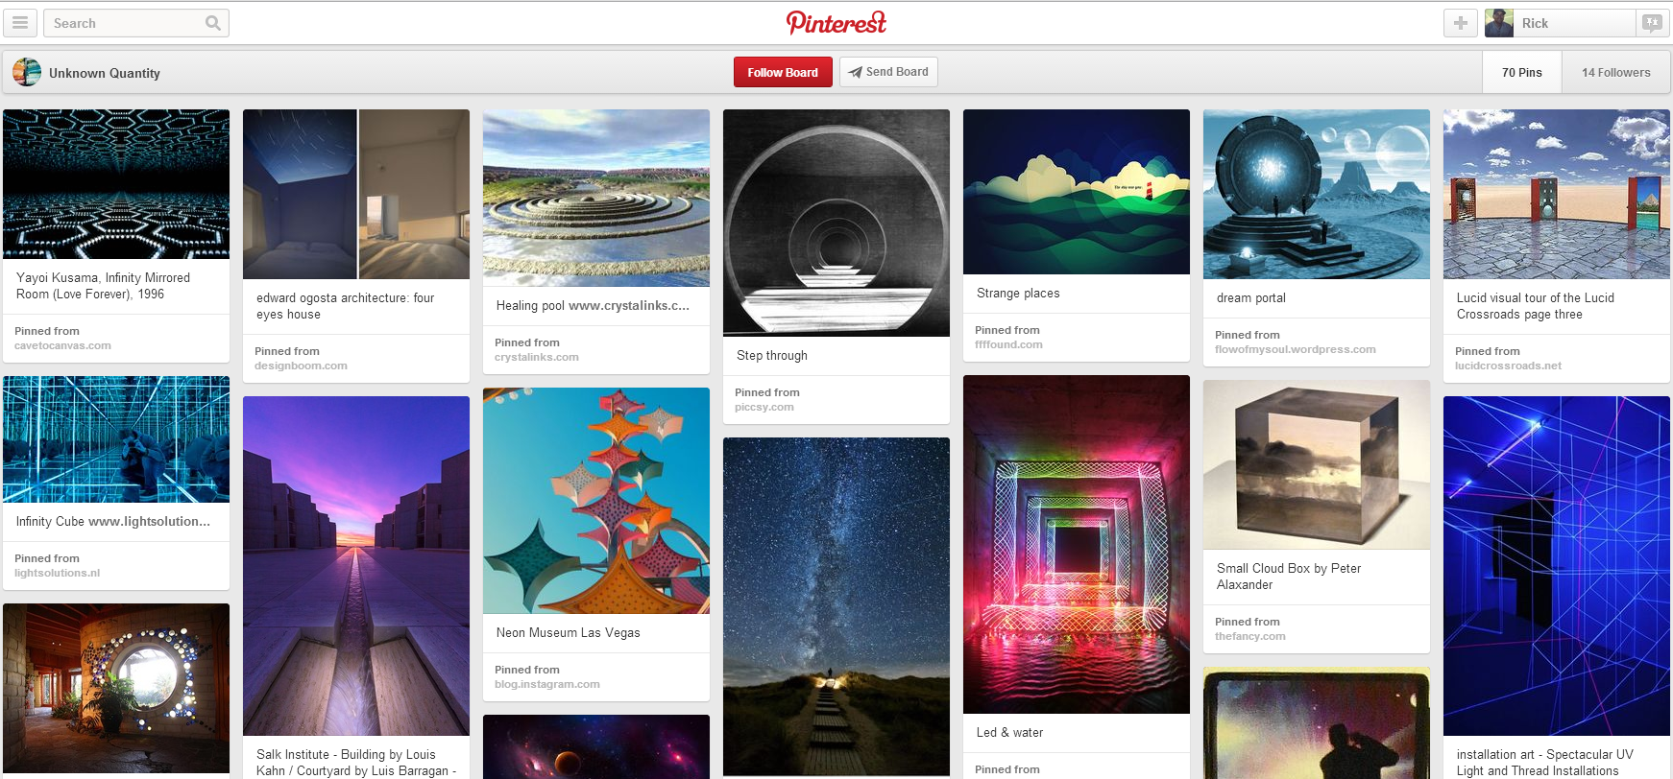The image size is (1673, 779).
Task: Click the Pinterest logo
Action: pyautogui.click(x=836, y=22)
